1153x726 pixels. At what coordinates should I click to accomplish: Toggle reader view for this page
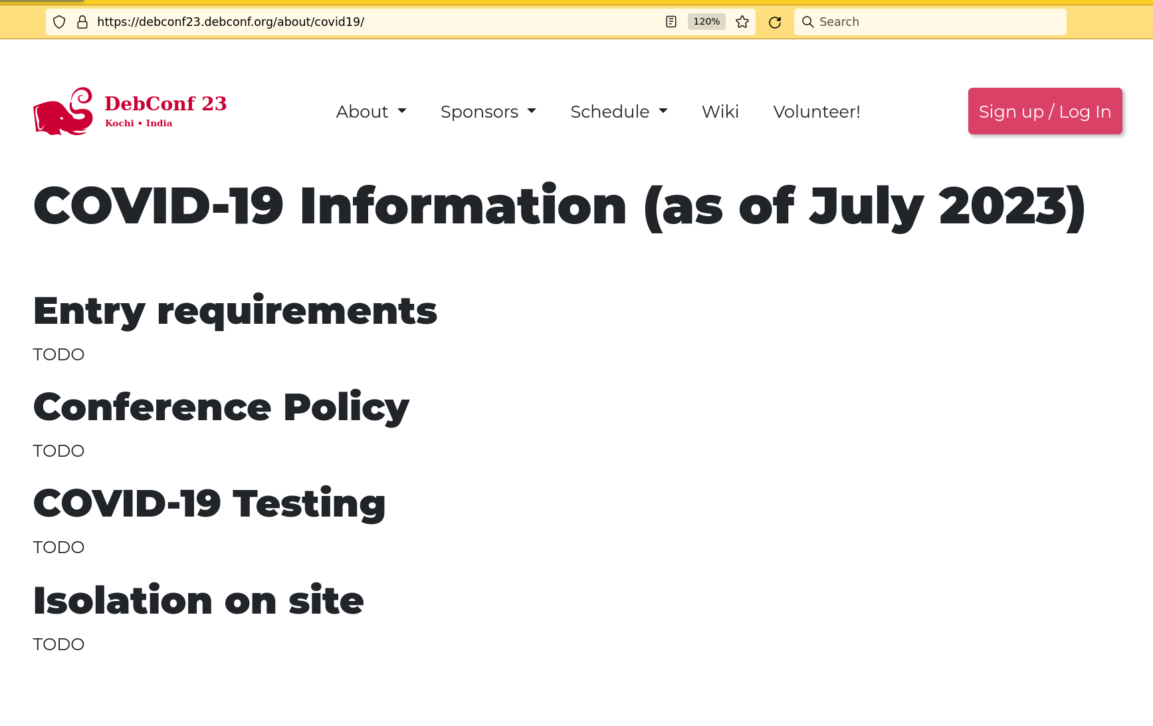click(x=671, y=22)
